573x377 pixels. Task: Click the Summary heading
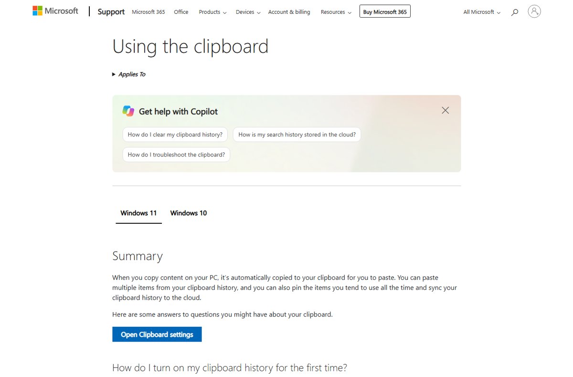click(138, 256)
